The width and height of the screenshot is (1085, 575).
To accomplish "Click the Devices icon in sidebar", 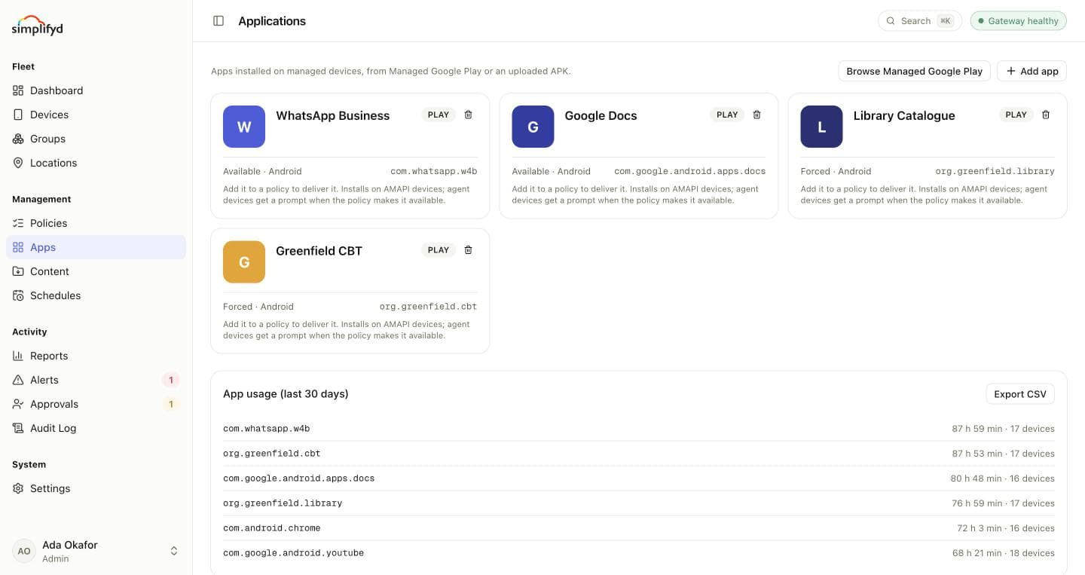I will (x=18, y=115).
